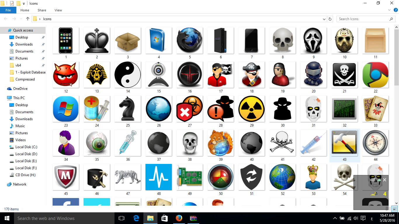Open Firefox from the taskbar

(x=179, y=218)
